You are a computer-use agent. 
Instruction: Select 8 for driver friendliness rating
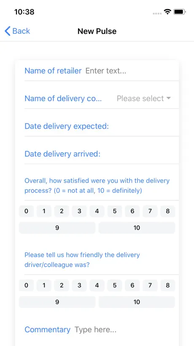(168, 286)
